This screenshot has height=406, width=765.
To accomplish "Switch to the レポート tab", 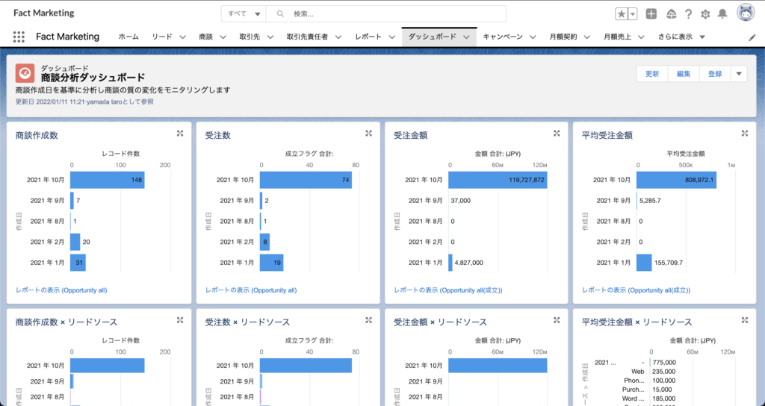I will pyautogui.click(x=368, y=37).
